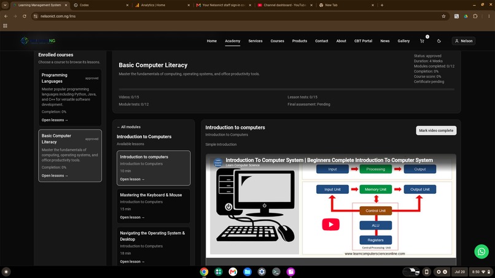Select the Academy nav item

coord(232,41)
